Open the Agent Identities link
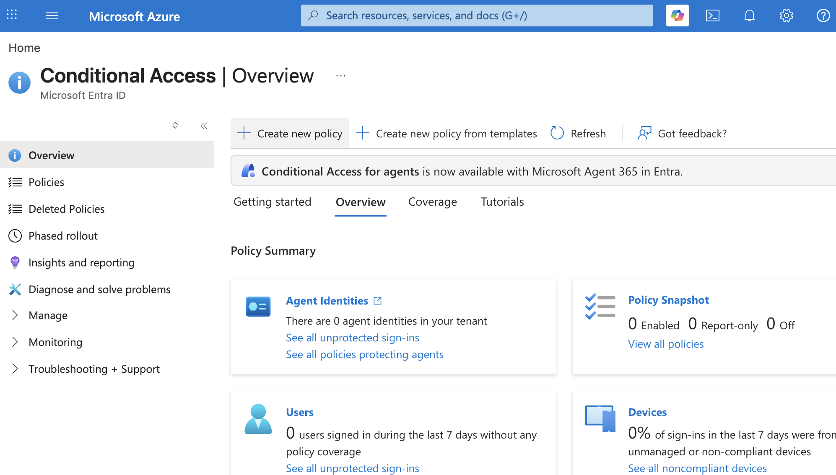The height and width of the screenshot is (475, 836). tap(327, 301)
